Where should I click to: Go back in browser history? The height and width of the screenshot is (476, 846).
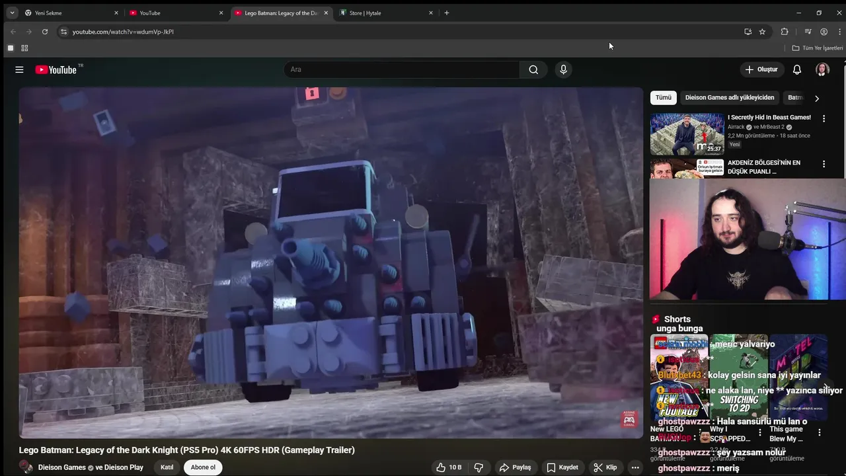tap(13, 32)
